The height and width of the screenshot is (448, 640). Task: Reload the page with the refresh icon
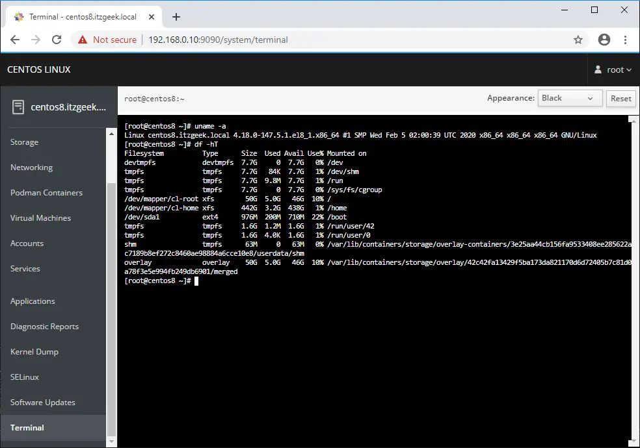pos(57,40)
